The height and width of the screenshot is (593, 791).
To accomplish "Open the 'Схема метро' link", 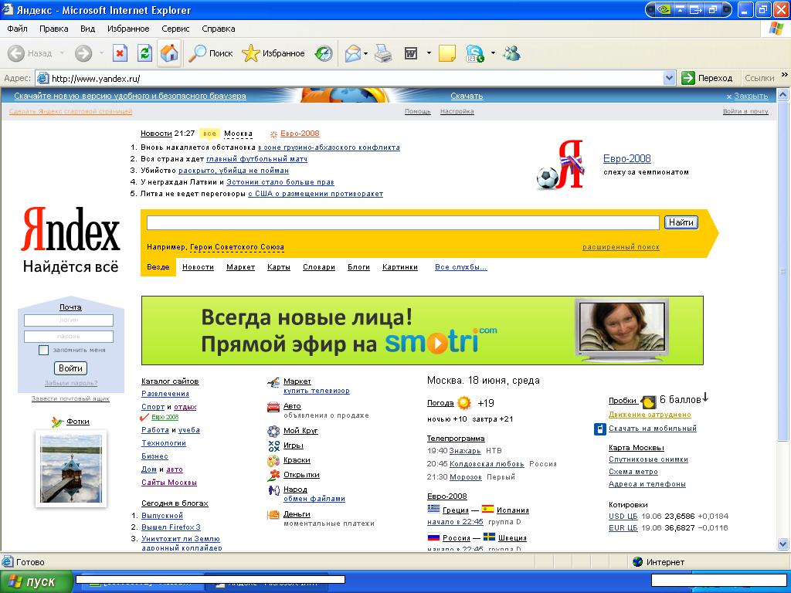I will point(633,472).
